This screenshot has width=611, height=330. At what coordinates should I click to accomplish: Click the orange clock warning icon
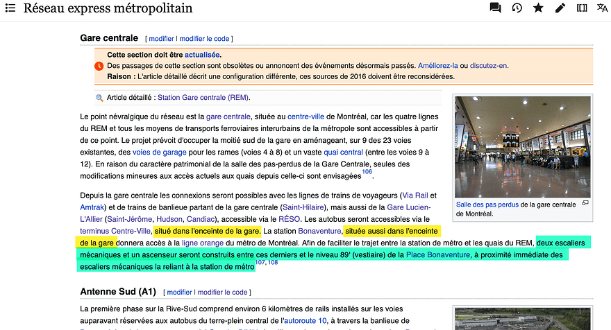(99, 66)
